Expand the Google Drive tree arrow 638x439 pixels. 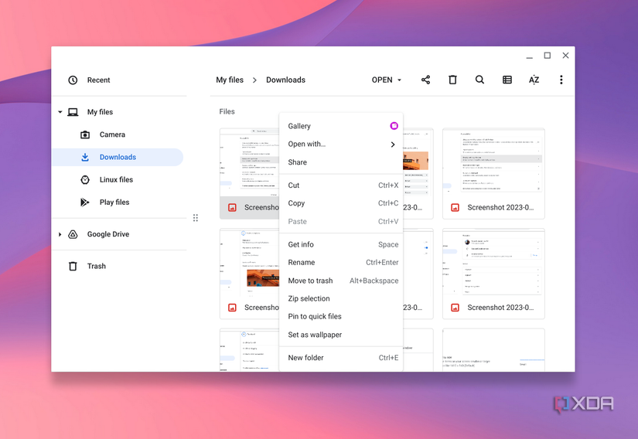coord(60,234)
